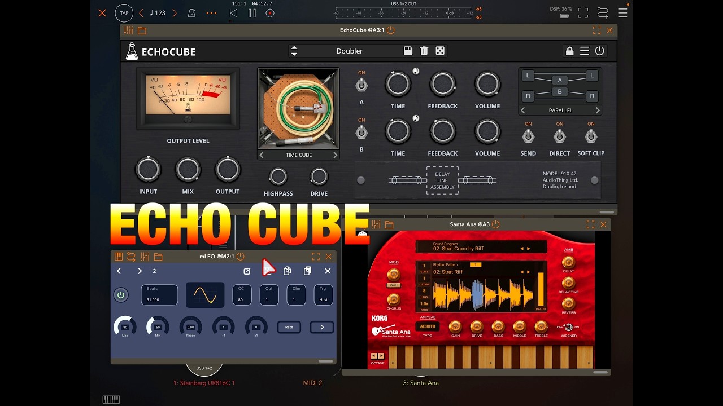Screen dimensions: 723x406
Task: Open the Doubler preset selector
Action: point(350,51)
